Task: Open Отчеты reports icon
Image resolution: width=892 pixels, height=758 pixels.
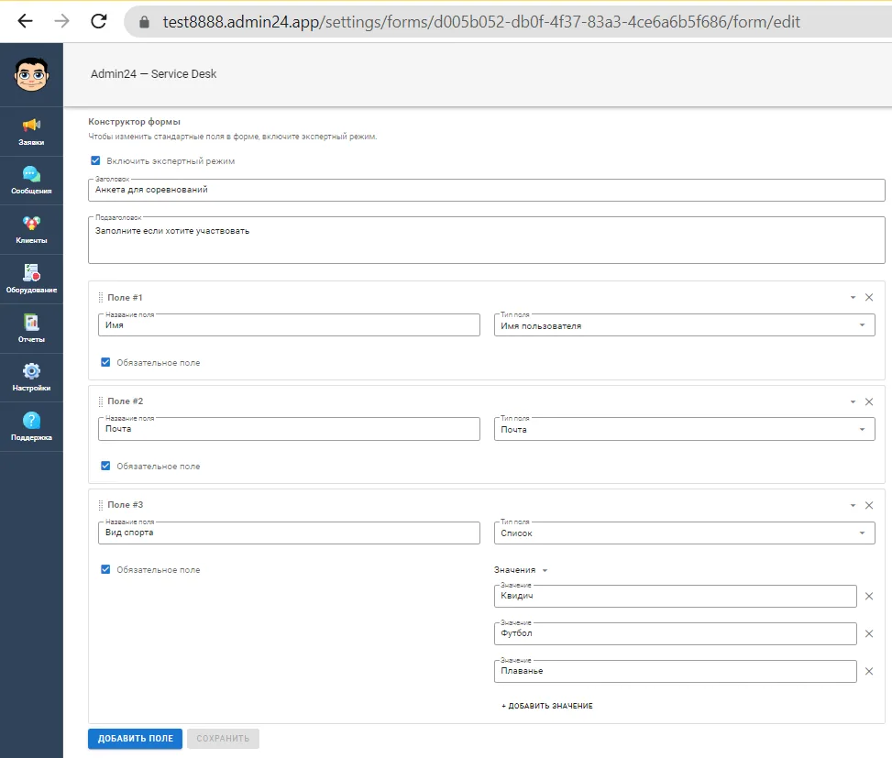Action: [31, 329]
